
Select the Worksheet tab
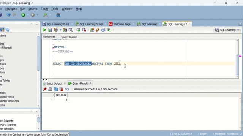[49, 37]
